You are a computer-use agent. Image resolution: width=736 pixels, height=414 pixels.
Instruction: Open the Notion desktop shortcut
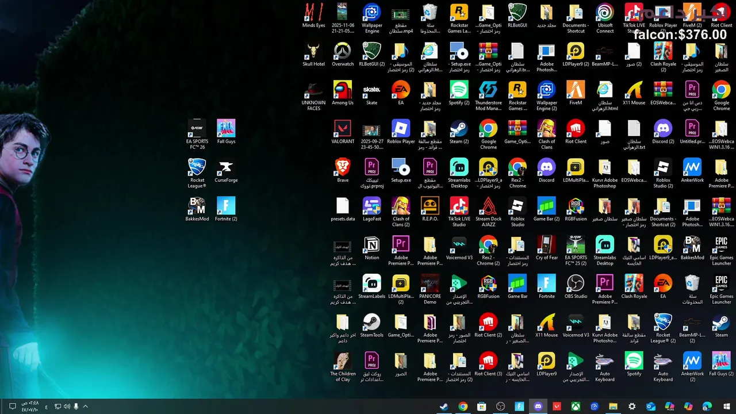(x=371, y=247)
